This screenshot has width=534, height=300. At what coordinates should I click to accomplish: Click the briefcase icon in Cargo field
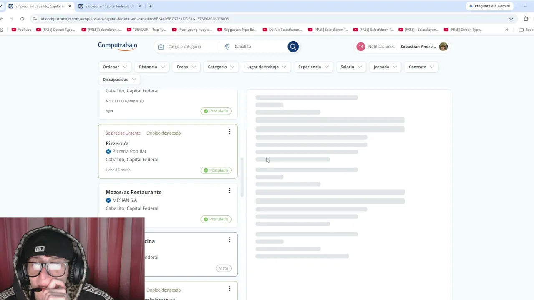point(161,47)
